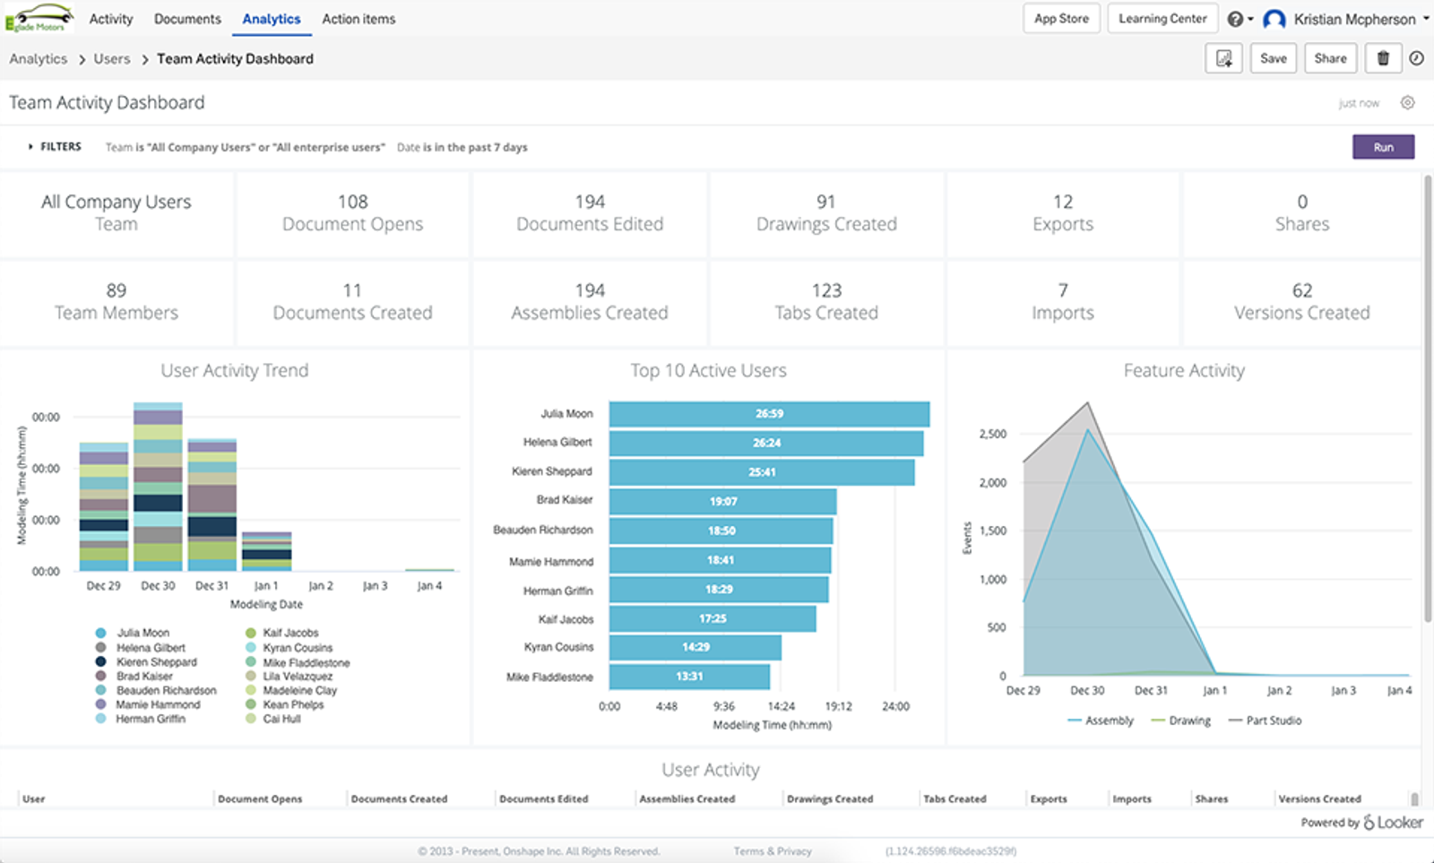1434x863 pixels.
Task: Click the Users breadcrumb link
Action: click(112, 59)
